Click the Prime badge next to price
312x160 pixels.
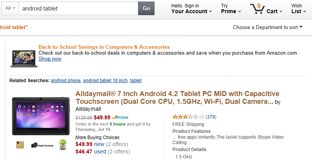(120, 117)
